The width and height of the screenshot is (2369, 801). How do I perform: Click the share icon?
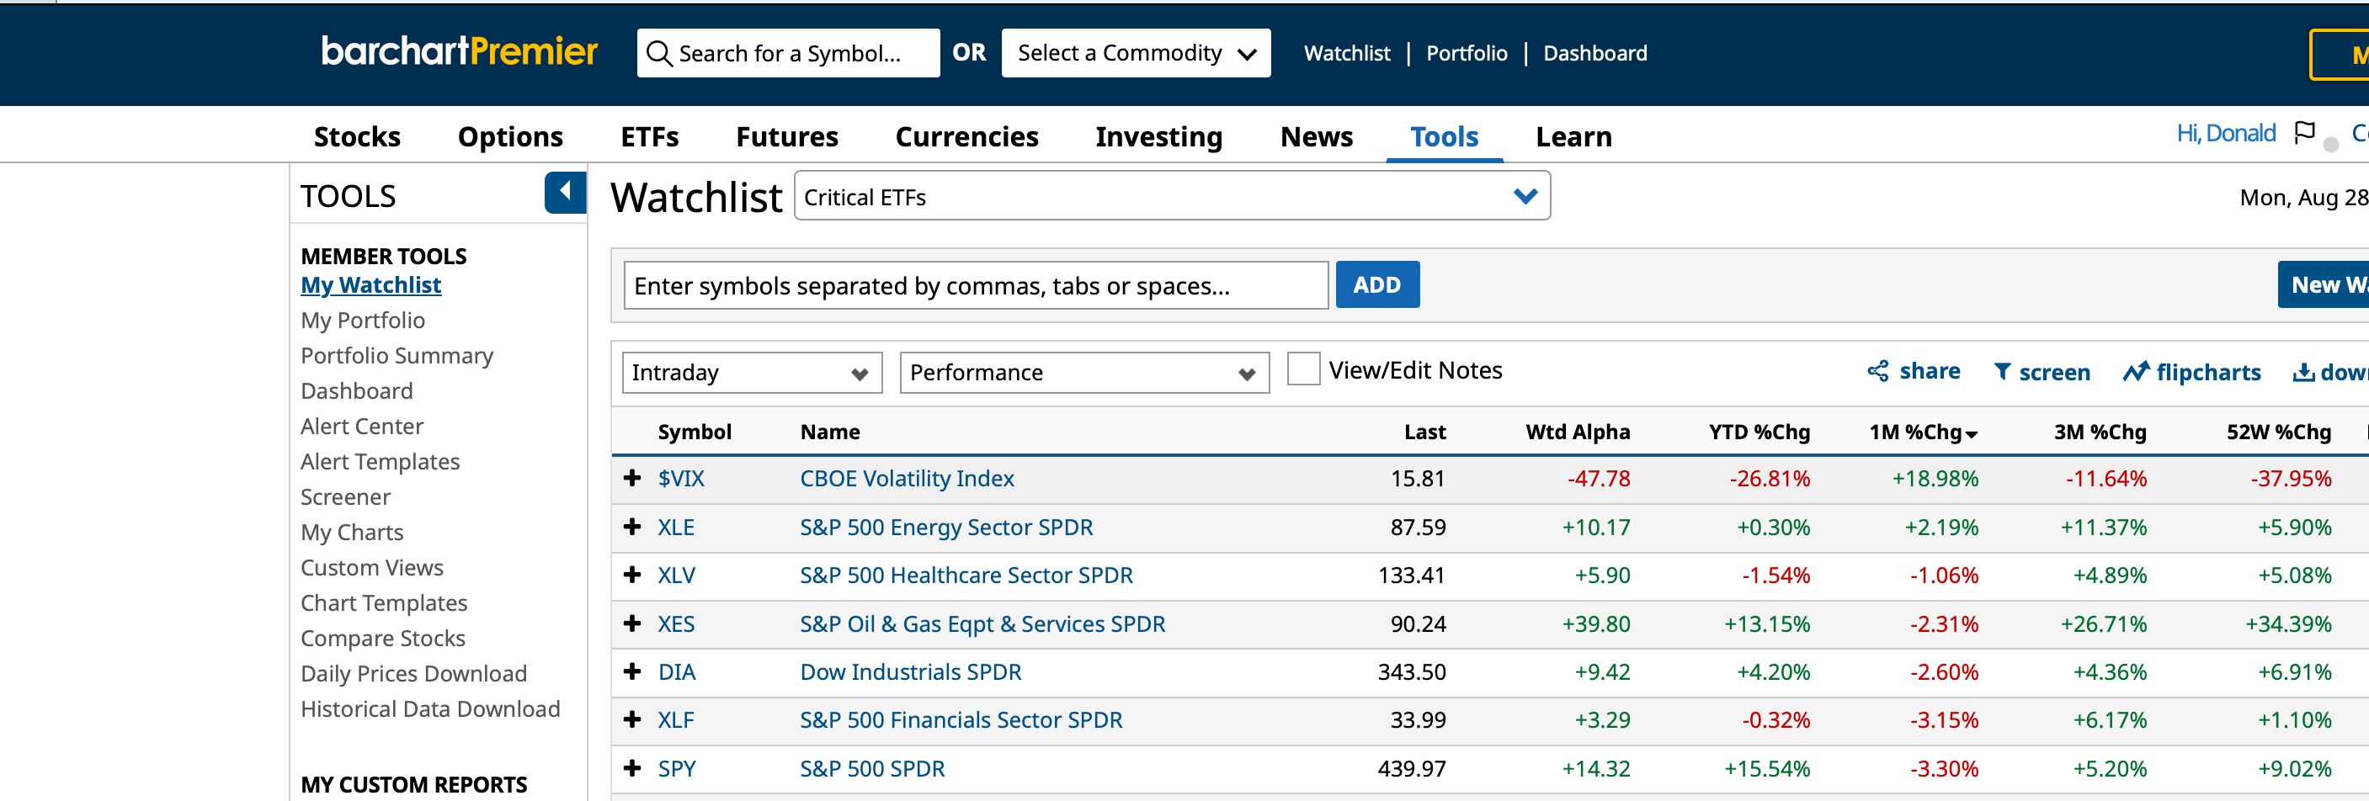coord(1877,372)
